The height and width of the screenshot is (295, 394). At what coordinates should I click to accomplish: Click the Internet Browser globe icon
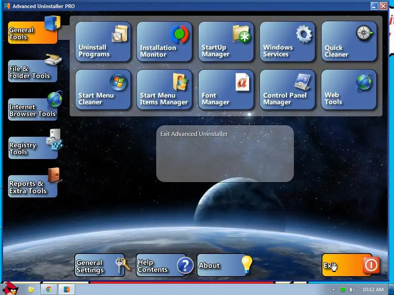(x=55, y=99)
